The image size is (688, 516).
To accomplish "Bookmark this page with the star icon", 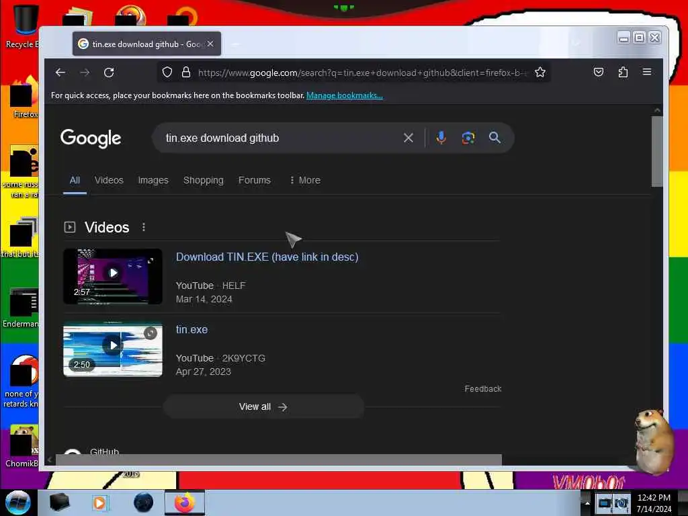I will pos(540,72).
